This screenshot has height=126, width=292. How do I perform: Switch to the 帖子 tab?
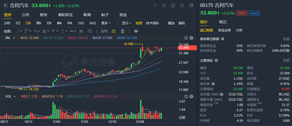click(x=105, y=15)
